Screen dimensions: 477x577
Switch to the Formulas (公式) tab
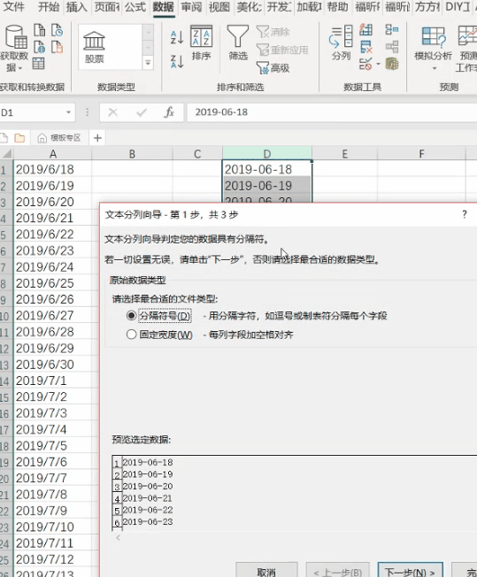point(135,6)
